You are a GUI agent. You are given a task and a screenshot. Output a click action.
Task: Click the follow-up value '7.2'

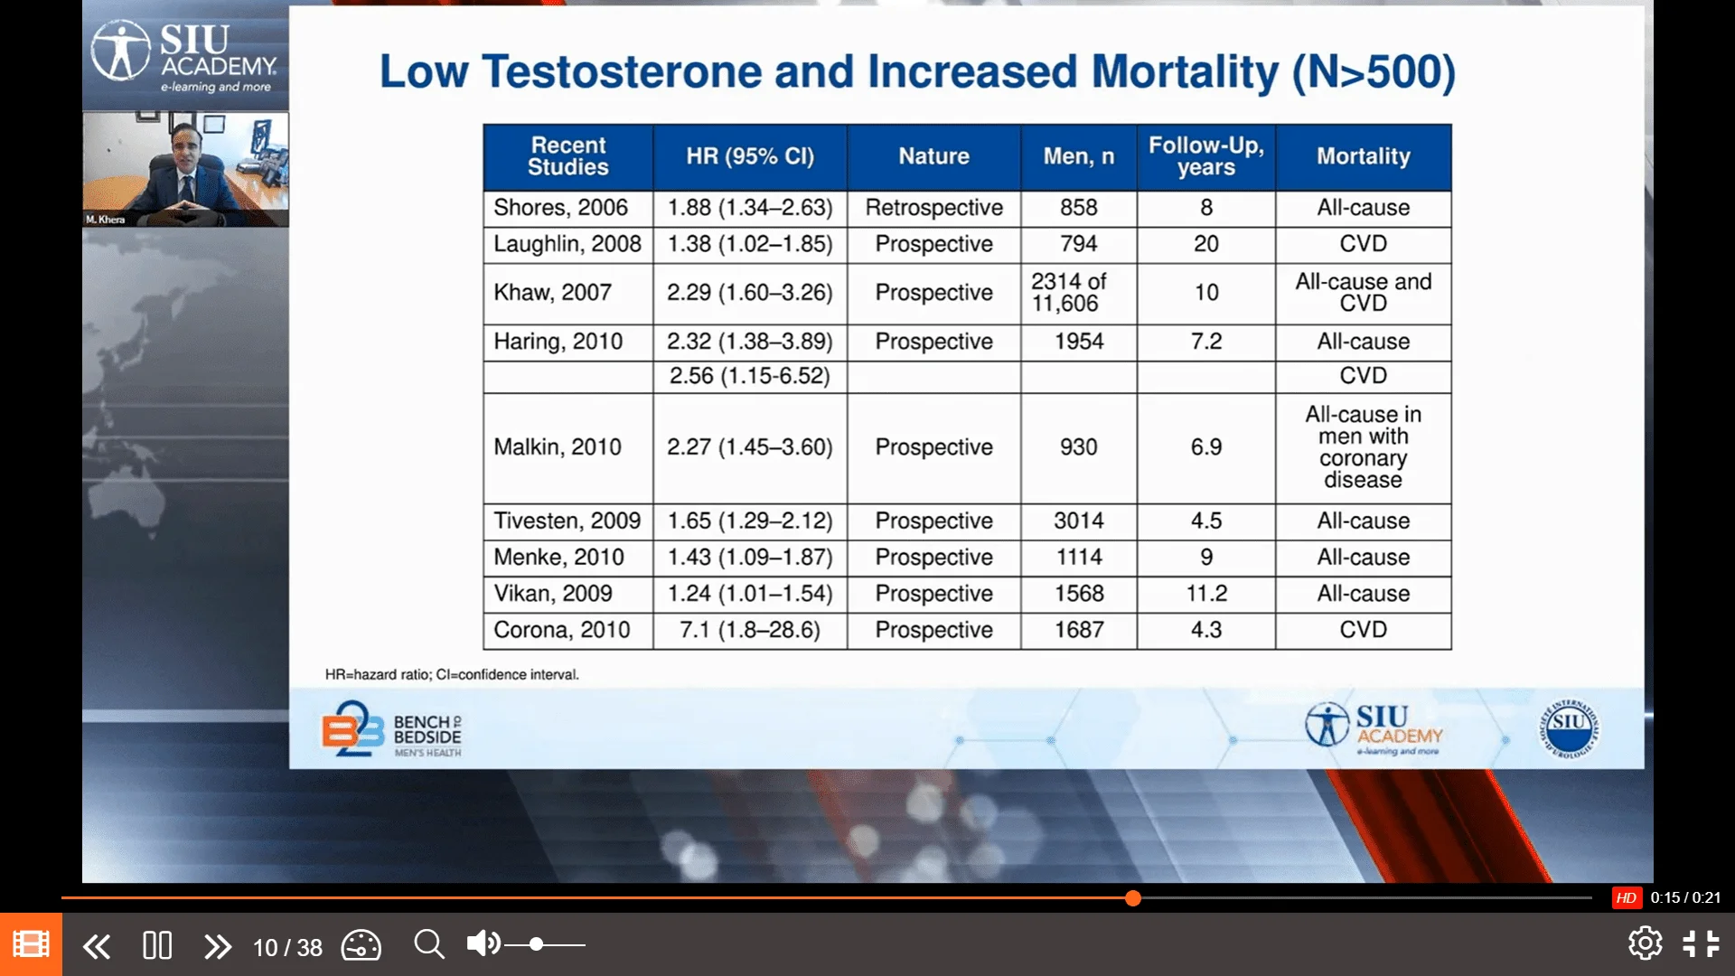(1206, 342)
